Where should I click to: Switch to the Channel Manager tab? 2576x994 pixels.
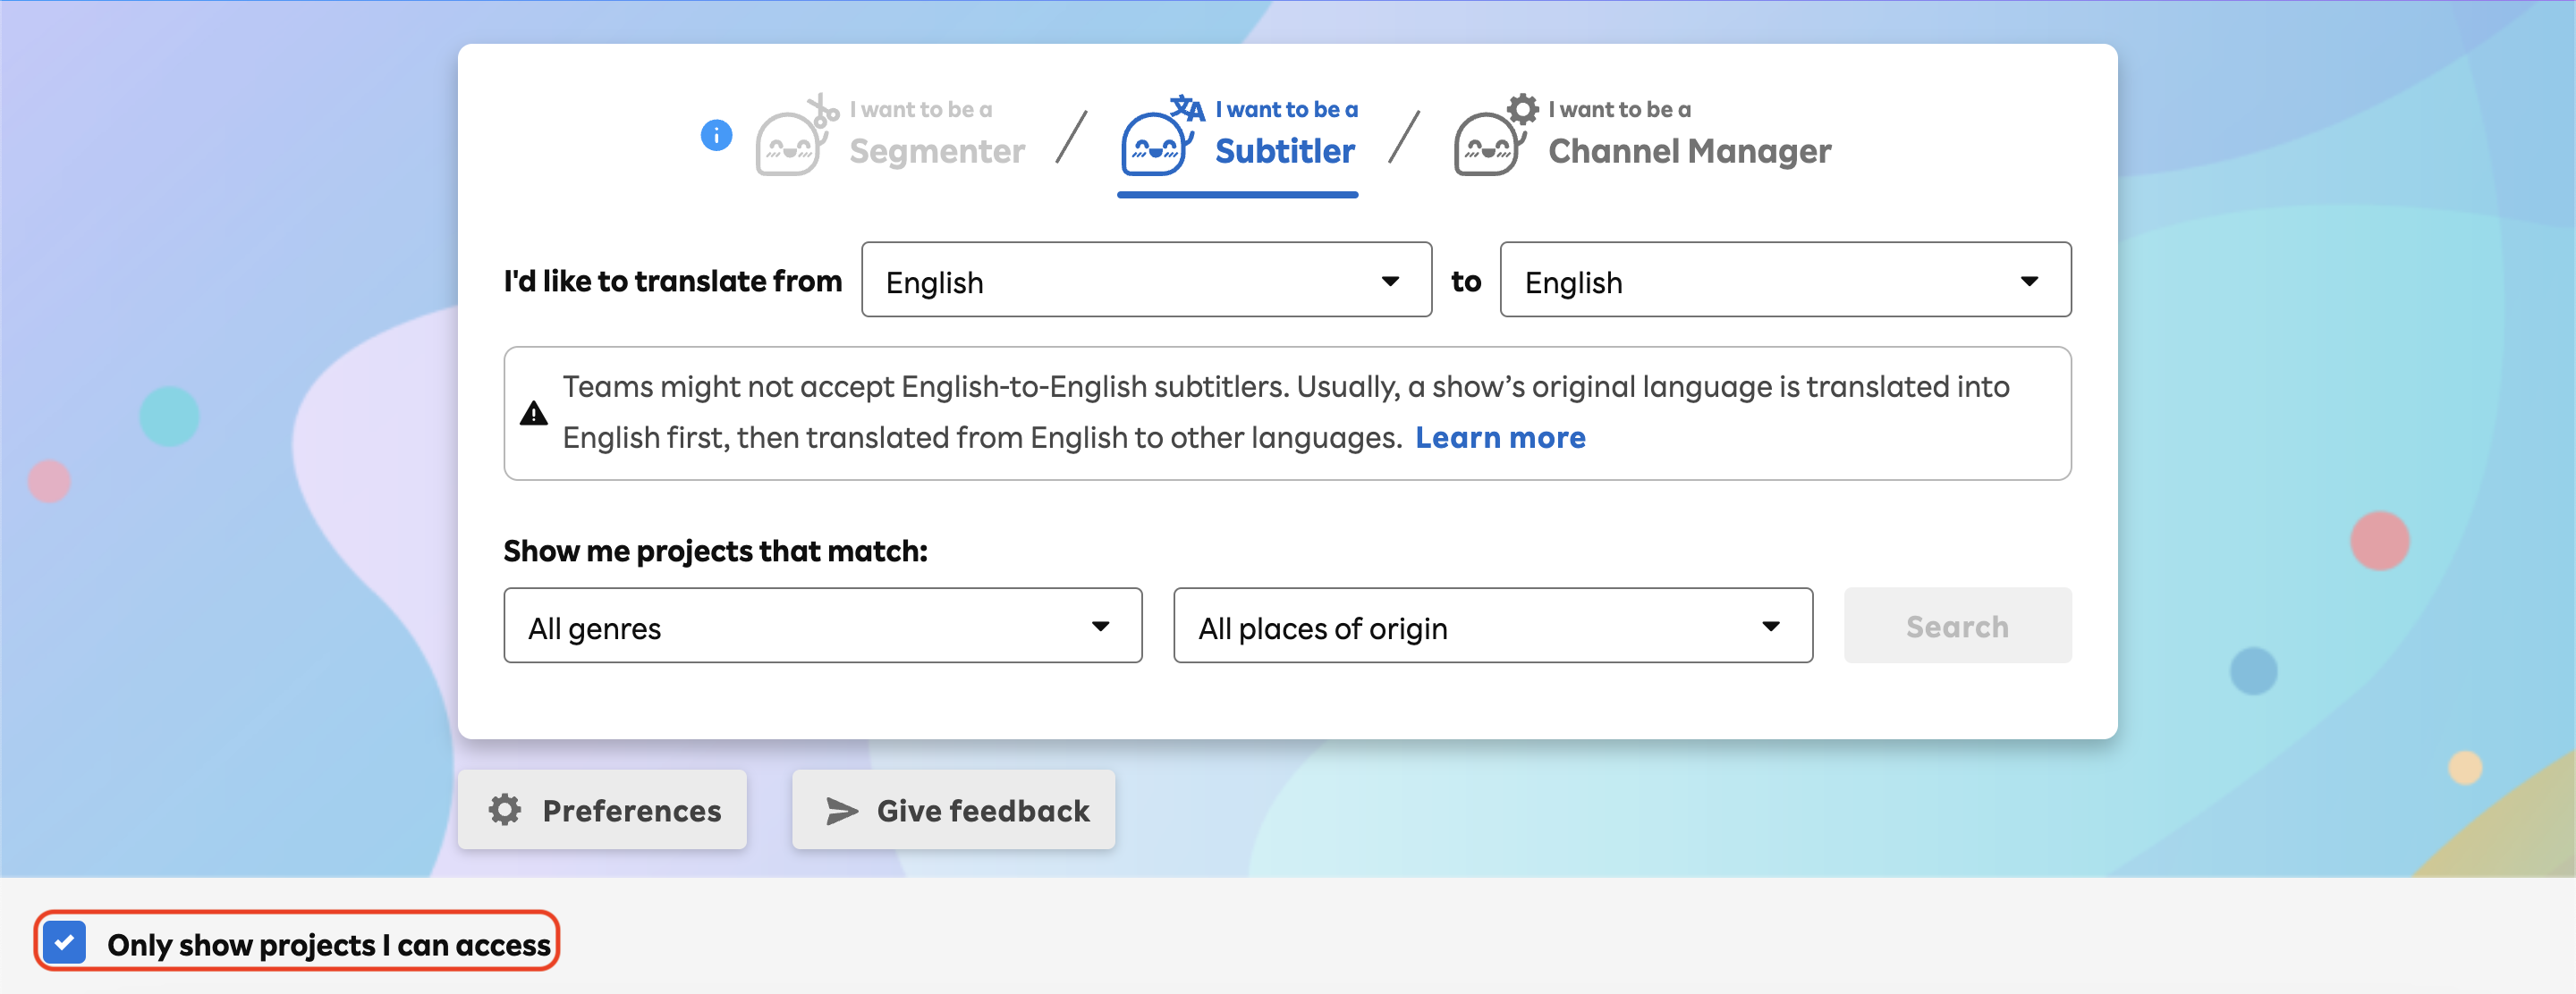click(1643, 135)
